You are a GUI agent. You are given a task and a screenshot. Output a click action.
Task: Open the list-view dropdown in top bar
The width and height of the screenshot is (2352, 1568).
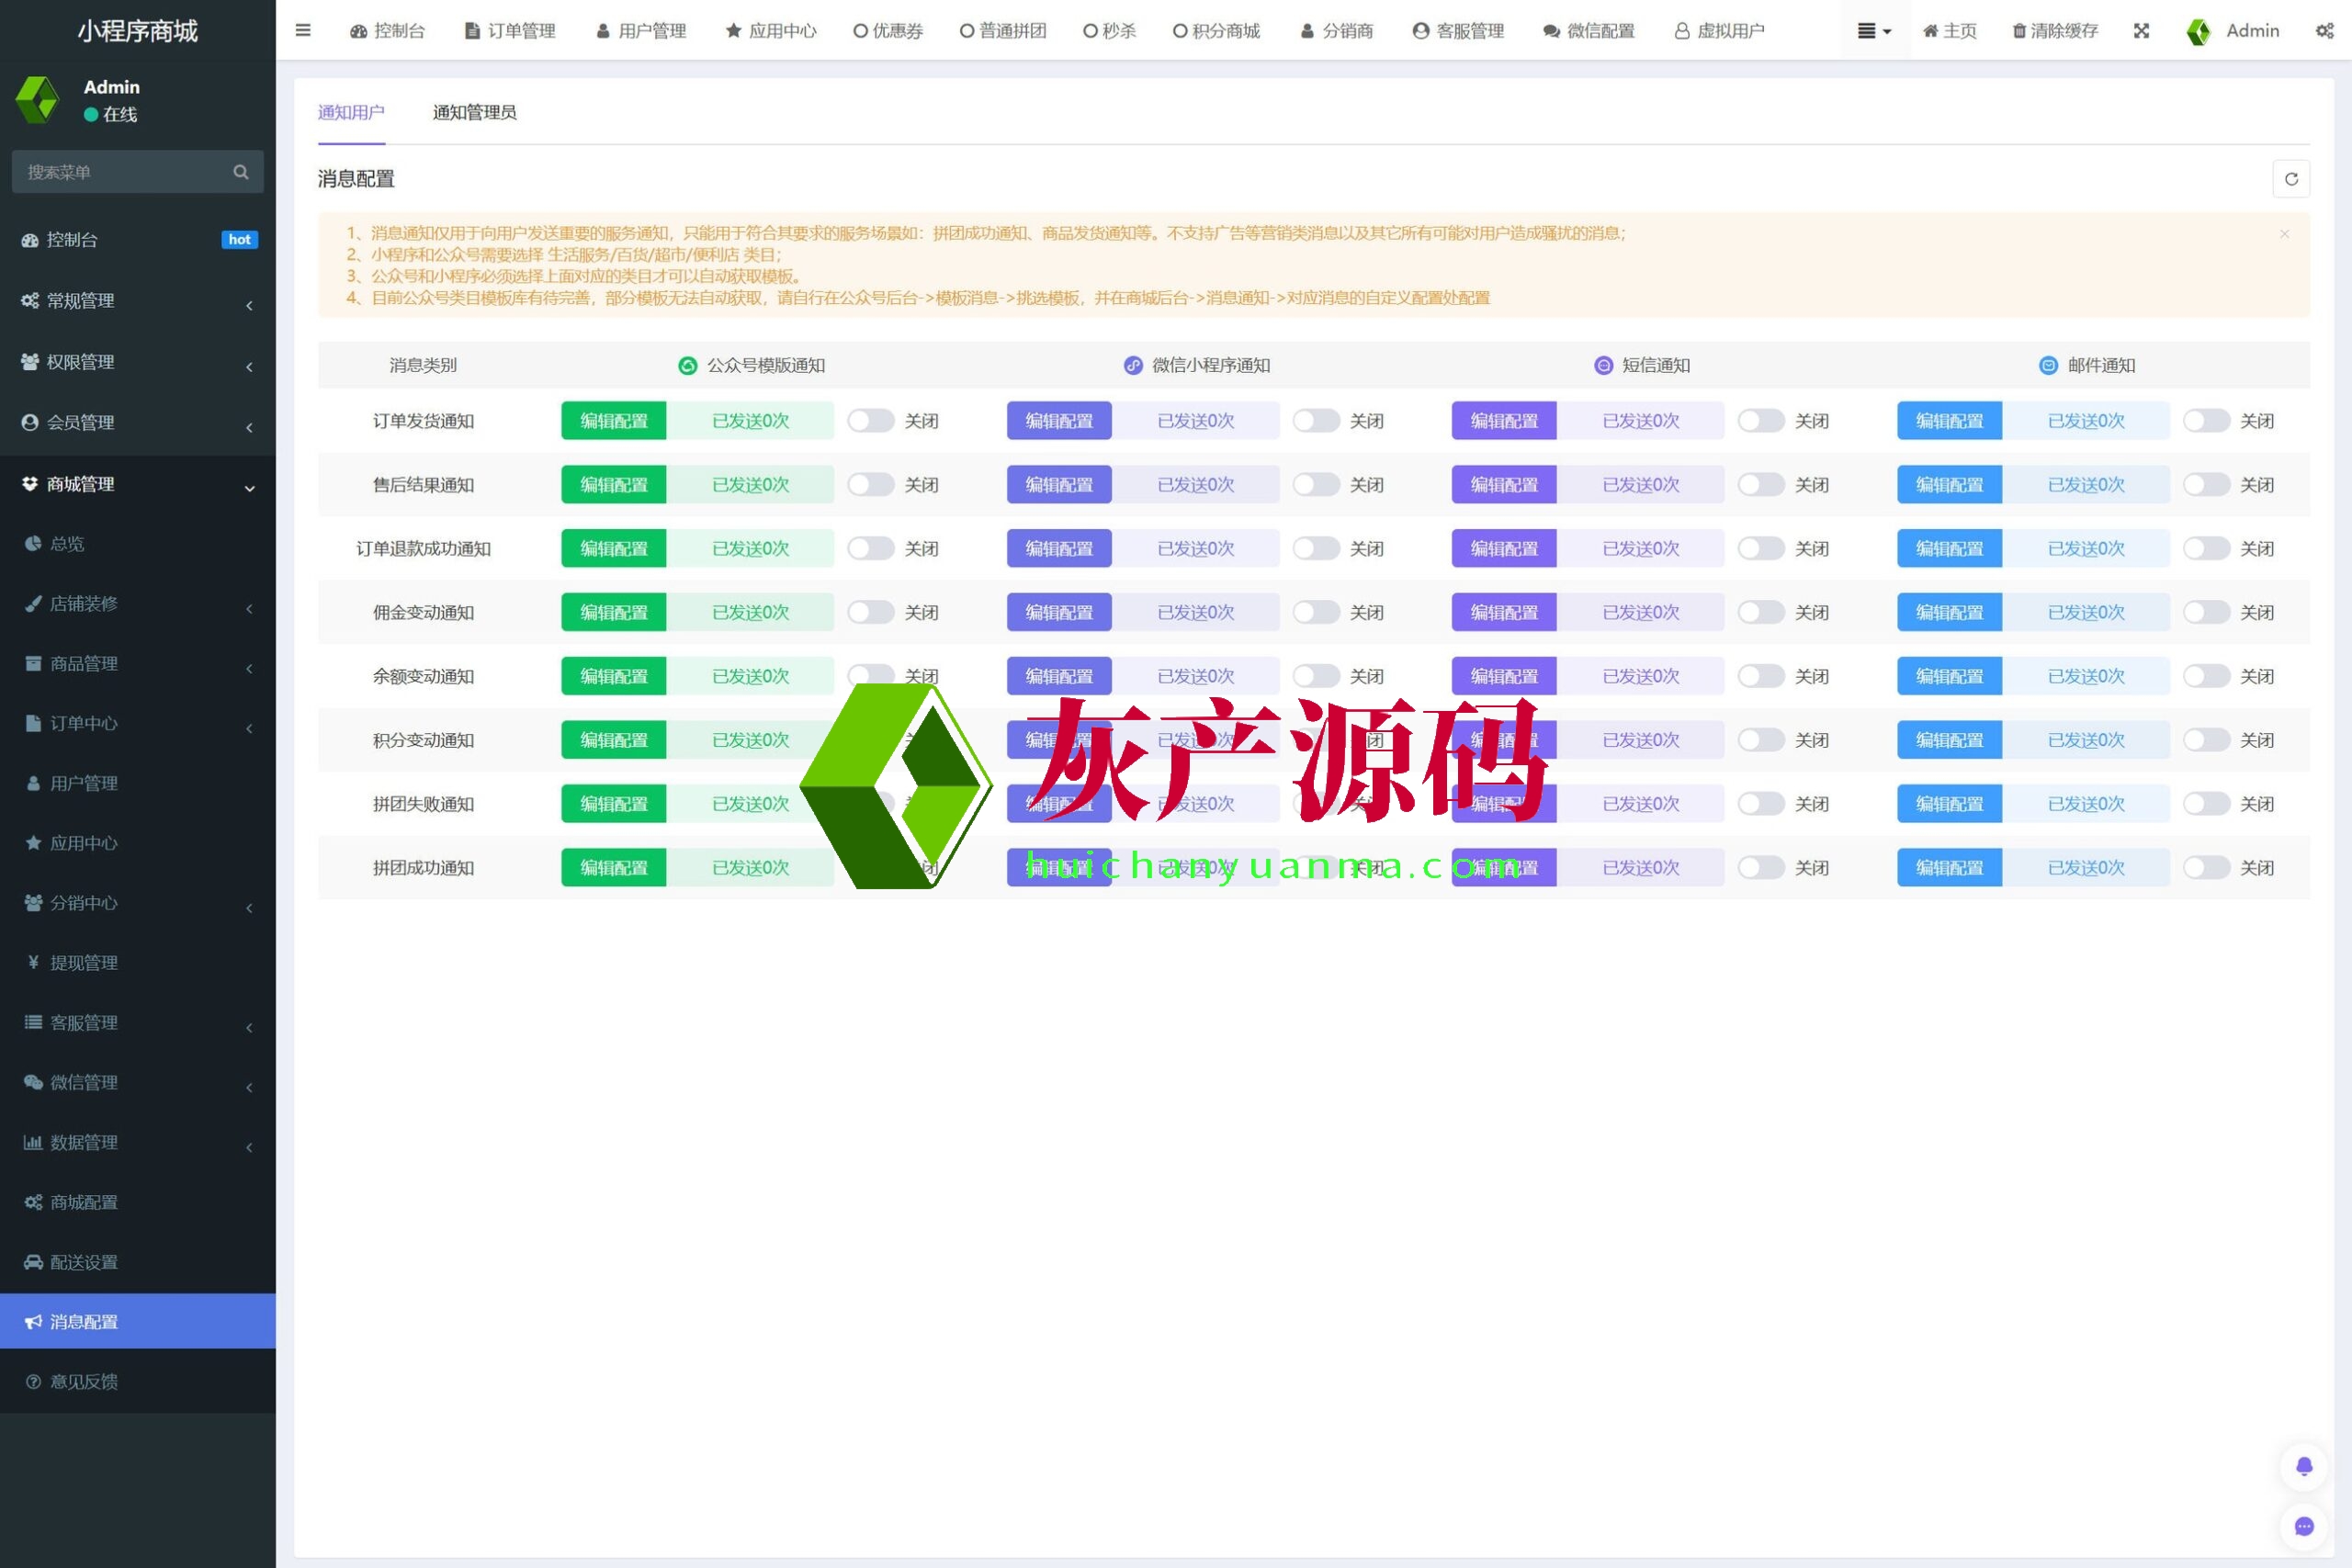pyautogui.click(x=1873, y=31)
